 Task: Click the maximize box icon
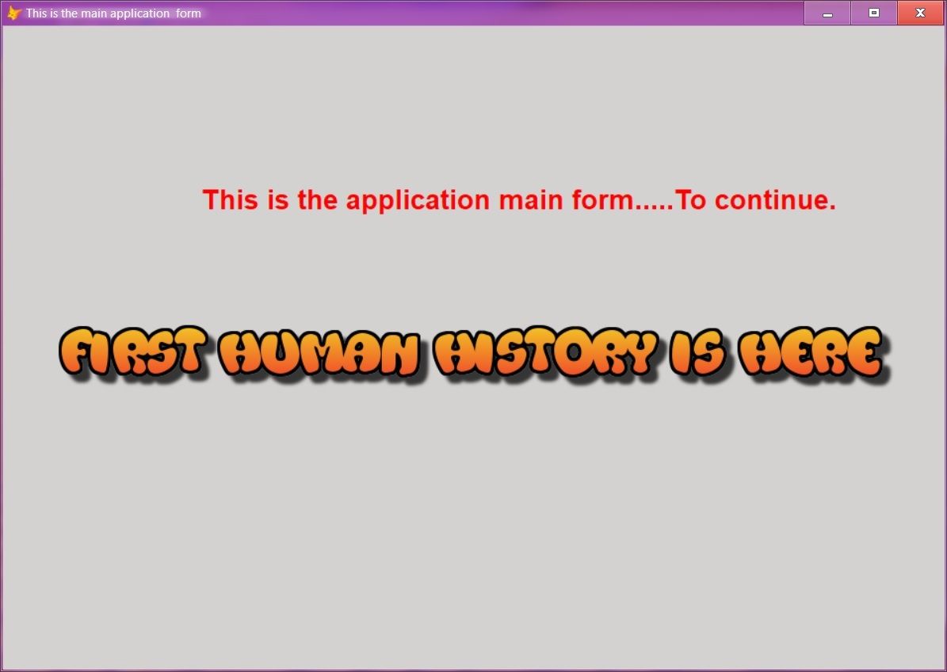pos(873,13)
